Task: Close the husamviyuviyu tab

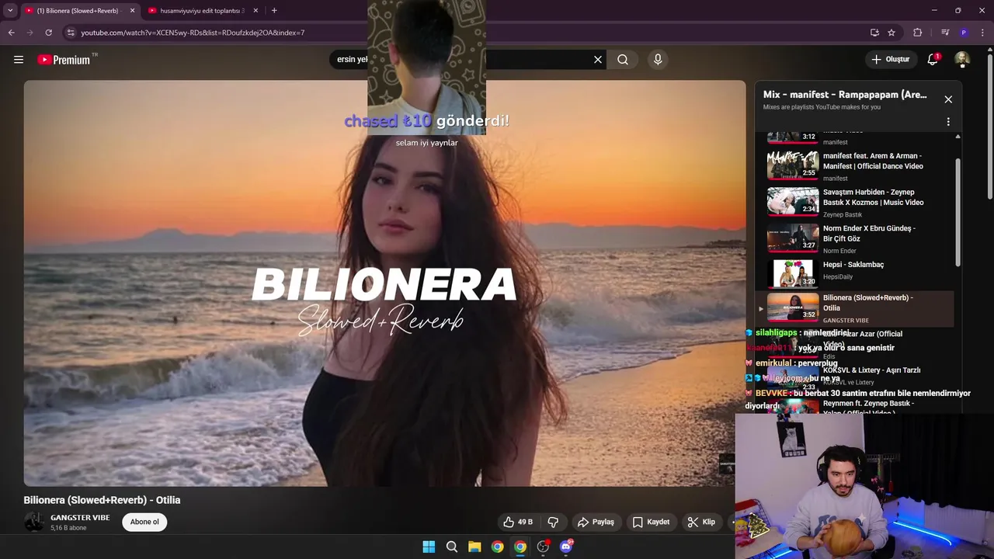Action: click(255, 10)
